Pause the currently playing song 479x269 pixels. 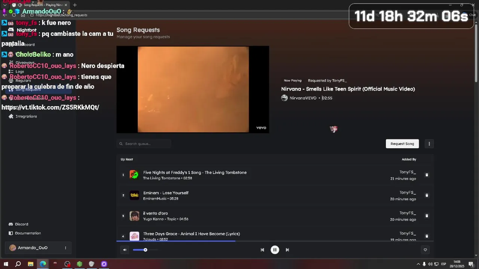pyautogui.click(x=275, y=250)
